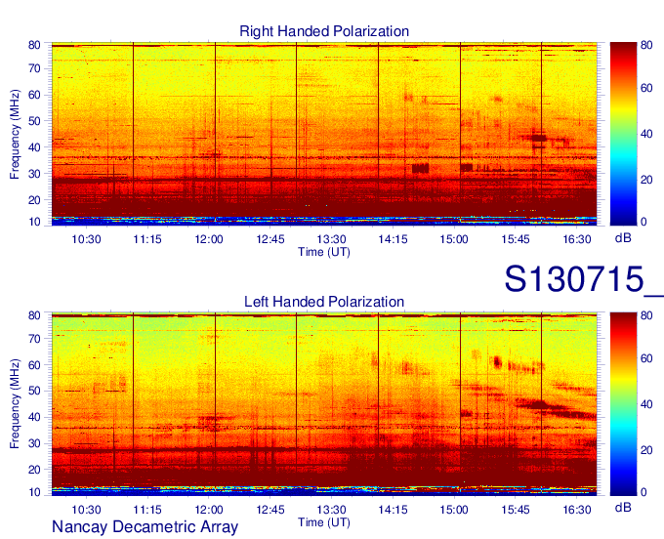The image size is (664, 539).
Task: Click the '12:00' tick on the bottom plot
Action: (209, 510)
